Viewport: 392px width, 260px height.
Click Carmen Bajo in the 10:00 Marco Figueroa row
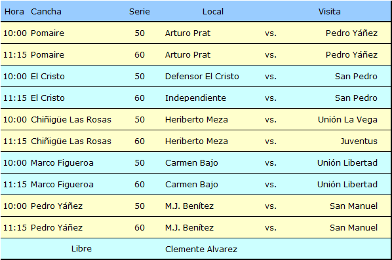point(191,163)
